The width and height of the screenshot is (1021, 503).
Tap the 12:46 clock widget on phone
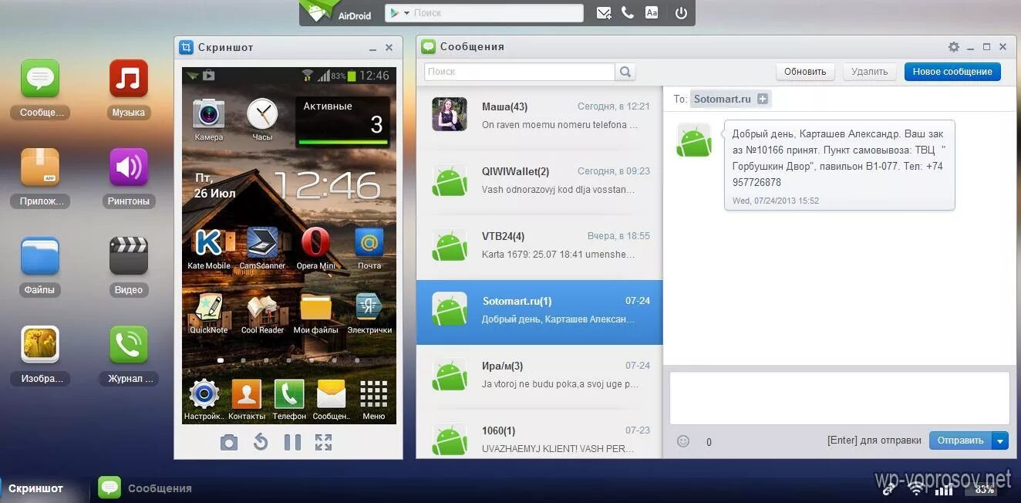click(x=327, y=186)
